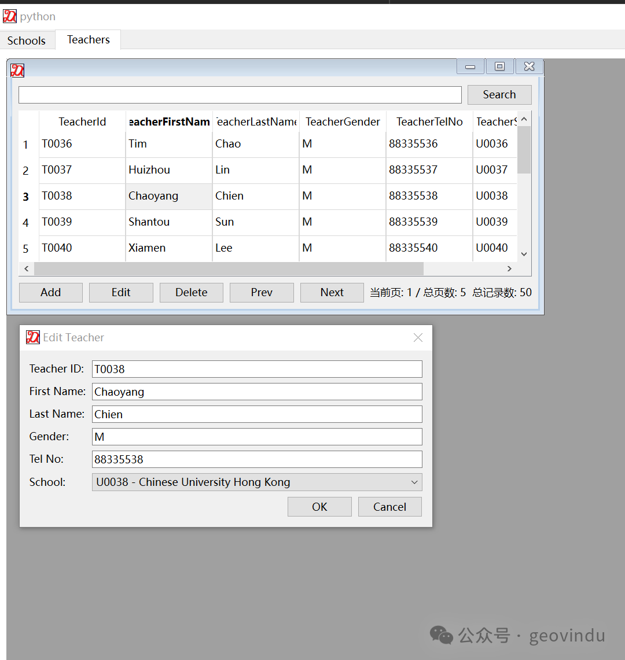Switch to the Teachers tab
The height and width of the screenshot is (660, 625).
point(88,39)
